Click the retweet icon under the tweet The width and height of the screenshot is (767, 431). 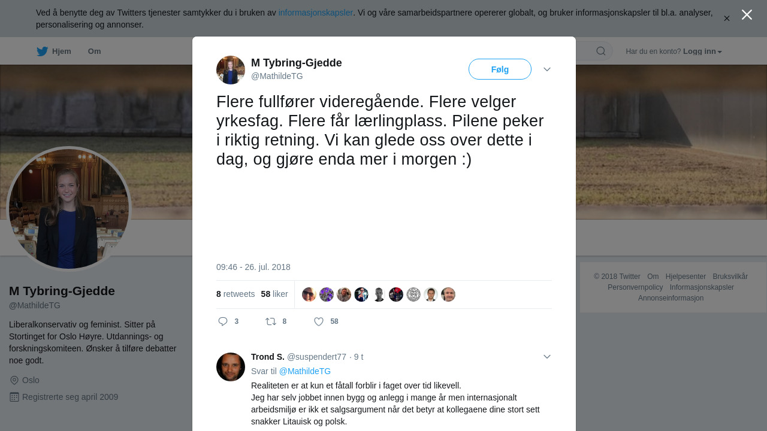point(271,321)
